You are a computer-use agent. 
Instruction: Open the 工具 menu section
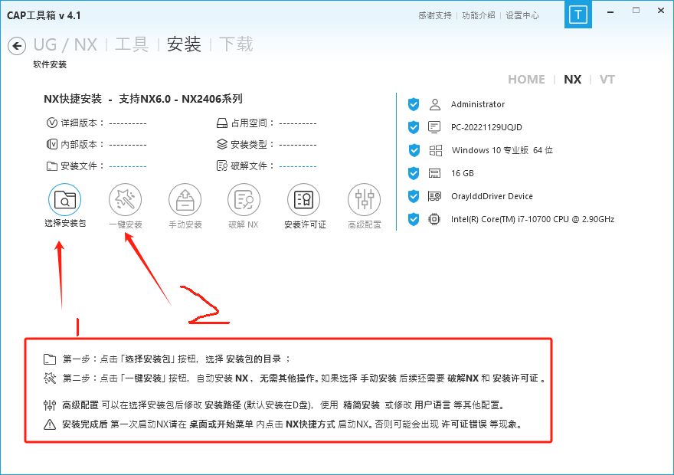click(131, 44)
